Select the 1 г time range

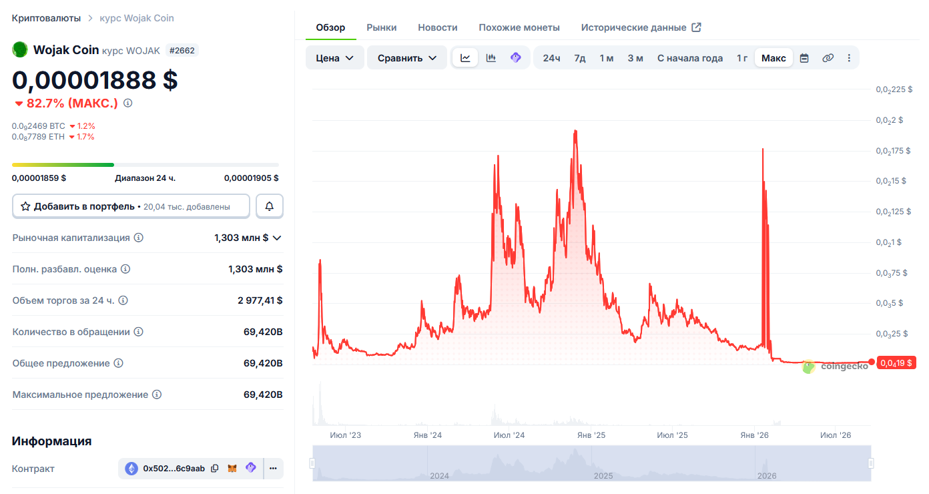coord(742,58)
